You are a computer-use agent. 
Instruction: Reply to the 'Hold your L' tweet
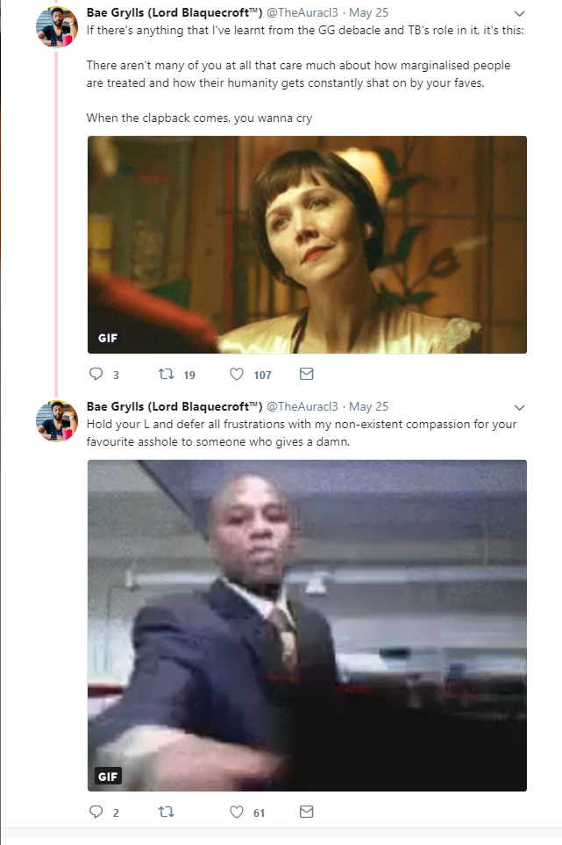coord(96,812)
